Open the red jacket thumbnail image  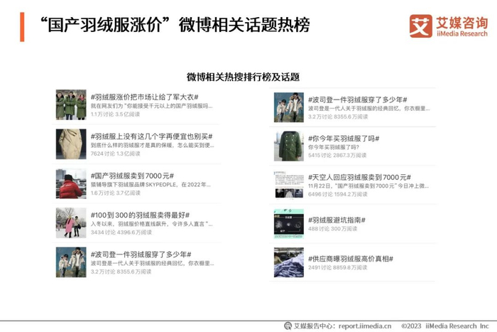pos(71,183)
